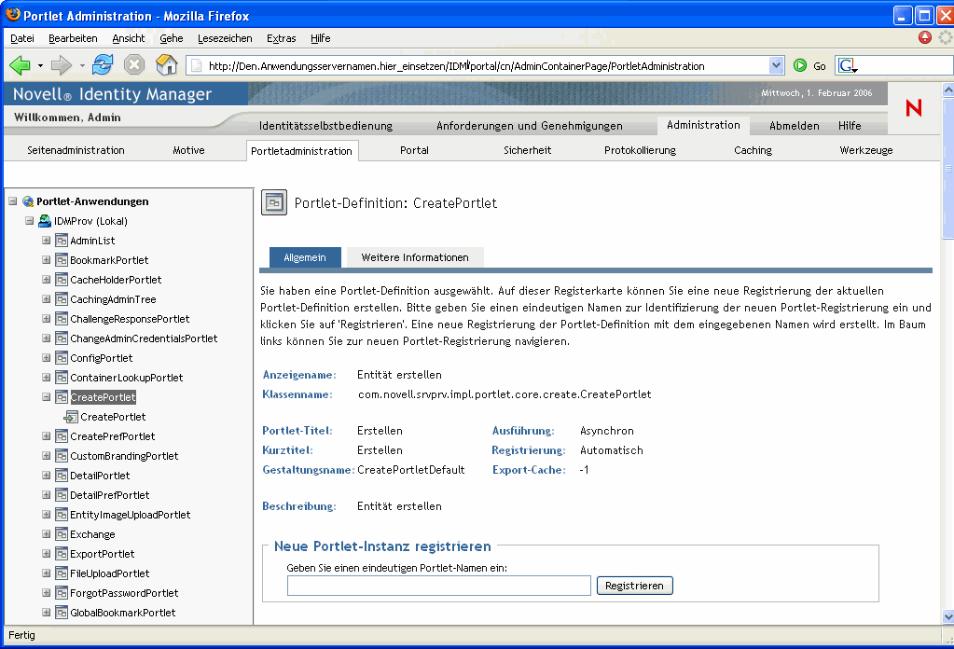Open the Caching tab
The width and height of the screenshot is (954, 649).
753,150
